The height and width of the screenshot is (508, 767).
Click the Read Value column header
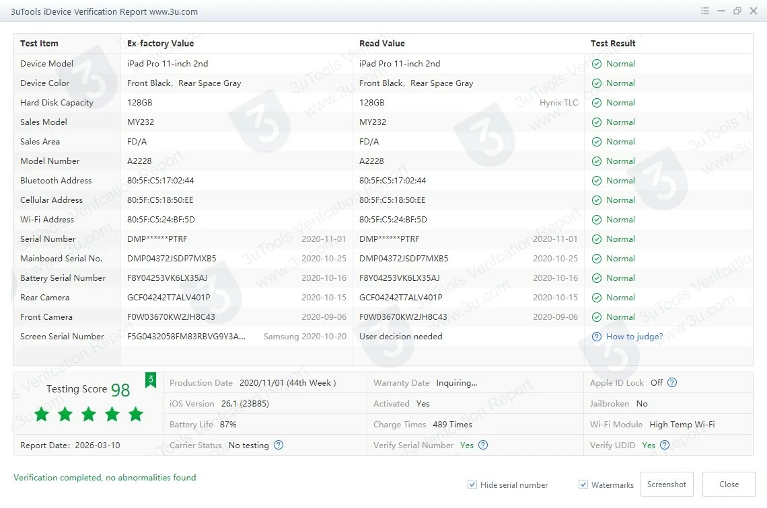pyautogui.click(x=381, y=43)
